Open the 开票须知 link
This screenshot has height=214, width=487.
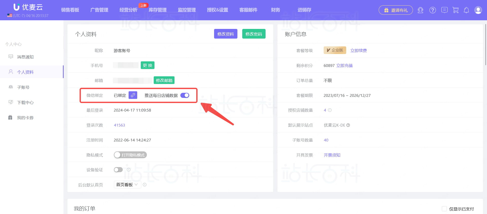pos(332,155)
